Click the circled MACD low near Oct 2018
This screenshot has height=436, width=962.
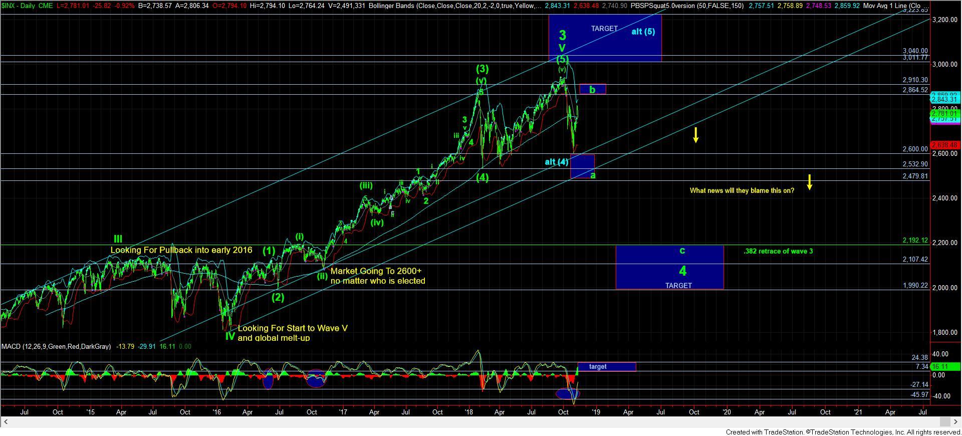click(x=568, y=394)
